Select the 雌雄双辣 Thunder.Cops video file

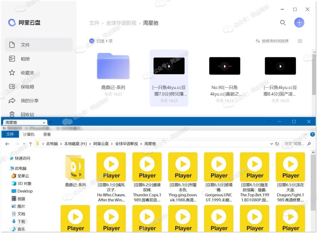(x=147, y=177)
